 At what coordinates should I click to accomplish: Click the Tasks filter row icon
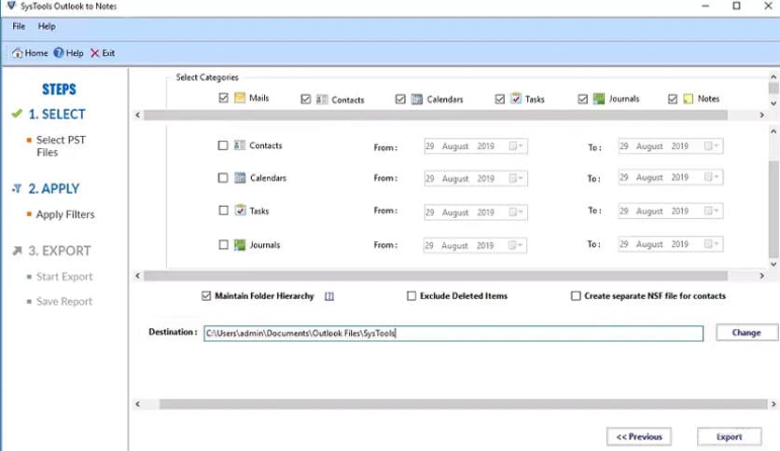(241, 210)
